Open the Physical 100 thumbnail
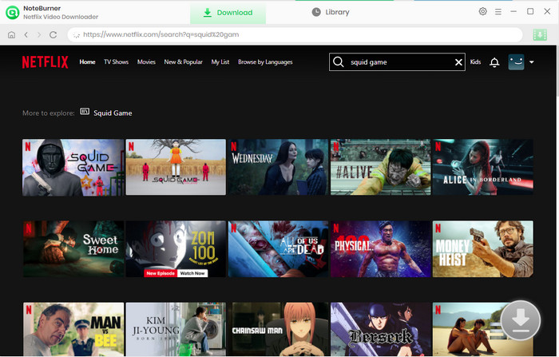This screenshot has width=559, height=357. [380, 249]
